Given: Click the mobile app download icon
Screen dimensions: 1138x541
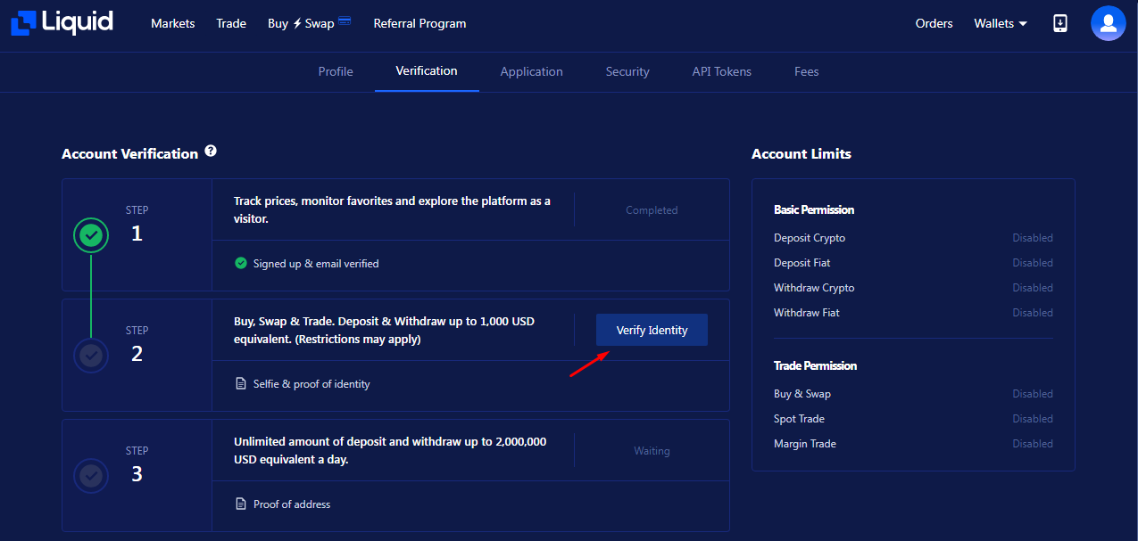Looking at the screenshot, I should (1060, 23).
